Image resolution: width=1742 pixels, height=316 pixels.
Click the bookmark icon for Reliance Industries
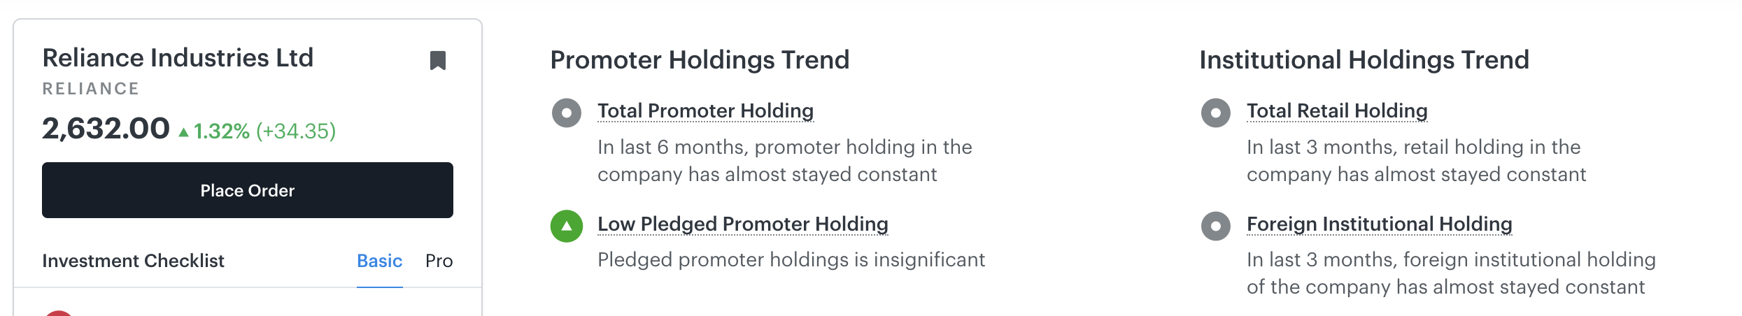438,61
